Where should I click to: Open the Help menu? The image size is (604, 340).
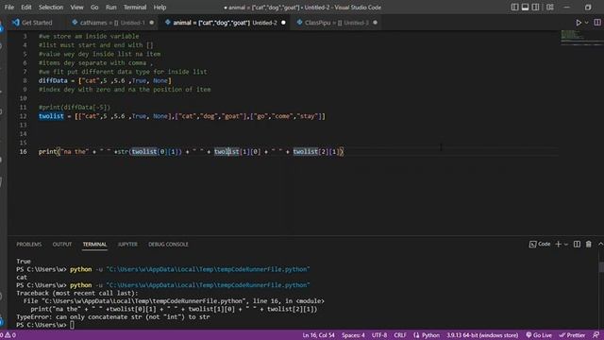159,8
